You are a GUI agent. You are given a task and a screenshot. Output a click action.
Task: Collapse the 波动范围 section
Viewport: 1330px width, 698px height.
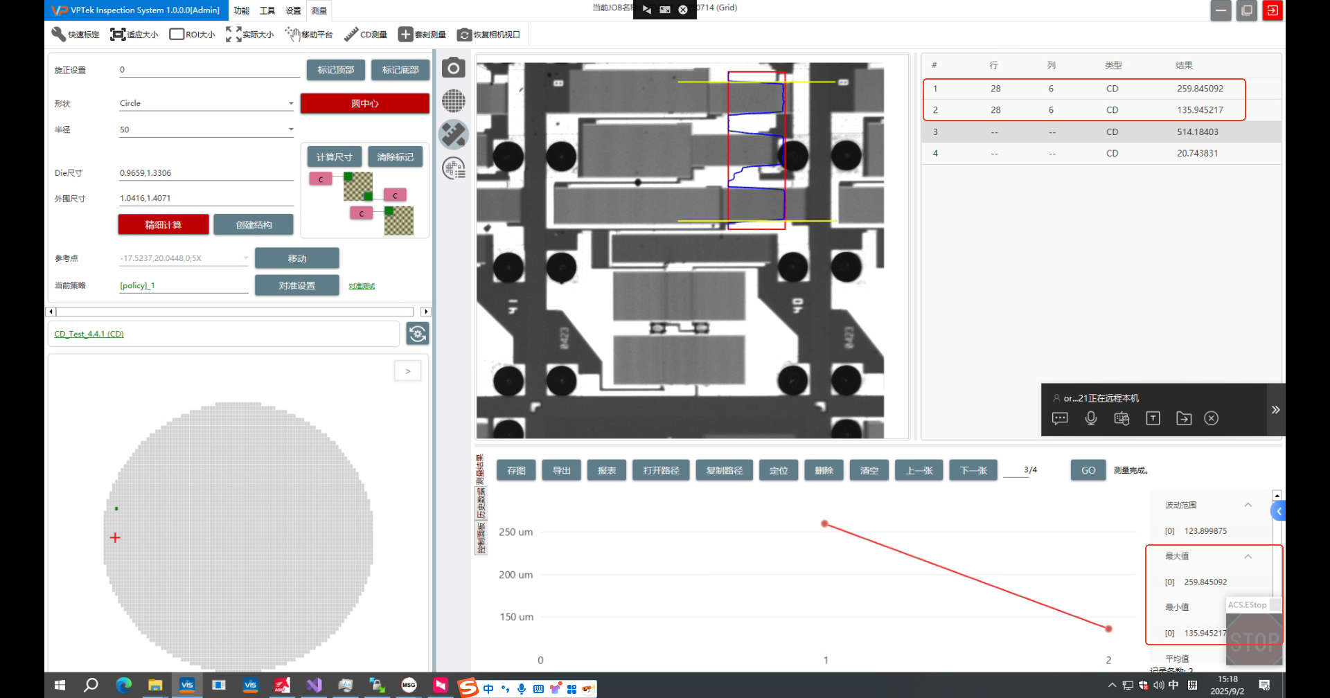1248,505
